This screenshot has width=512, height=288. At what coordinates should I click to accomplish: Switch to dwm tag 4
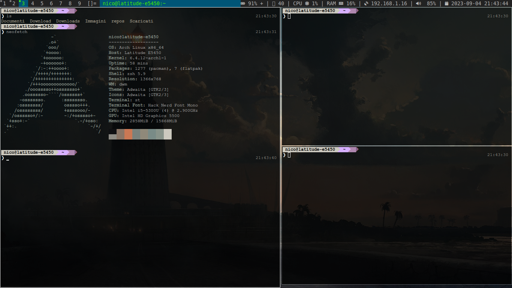33,3
